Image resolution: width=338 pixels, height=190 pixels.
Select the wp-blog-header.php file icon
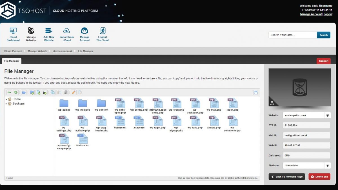click(x=101, y=121)
